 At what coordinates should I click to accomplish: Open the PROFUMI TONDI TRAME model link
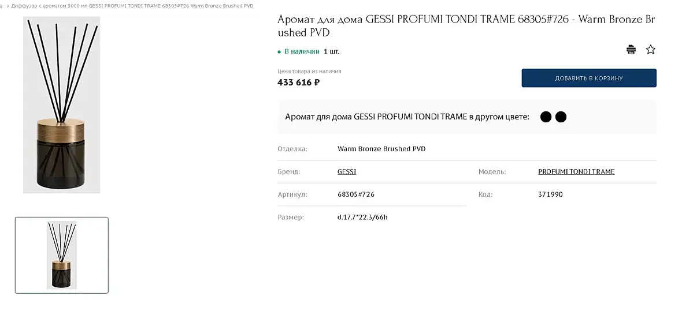click(x=576, y=172)
